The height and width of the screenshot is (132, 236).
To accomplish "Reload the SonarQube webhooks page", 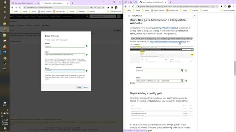I will (20, 7).
